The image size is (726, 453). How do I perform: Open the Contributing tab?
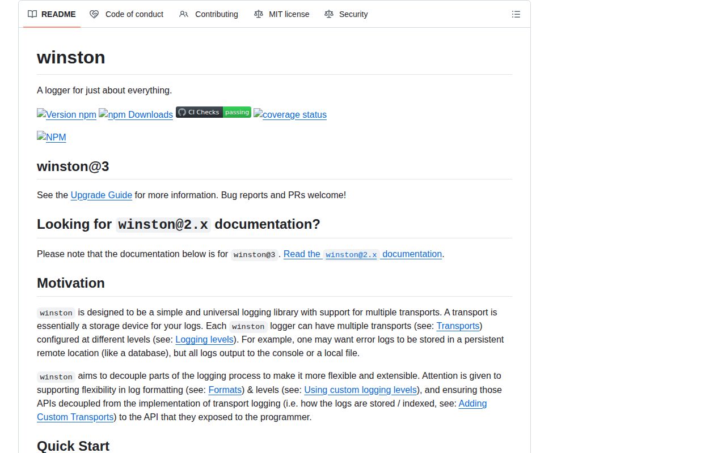click(x=209, y=14)
